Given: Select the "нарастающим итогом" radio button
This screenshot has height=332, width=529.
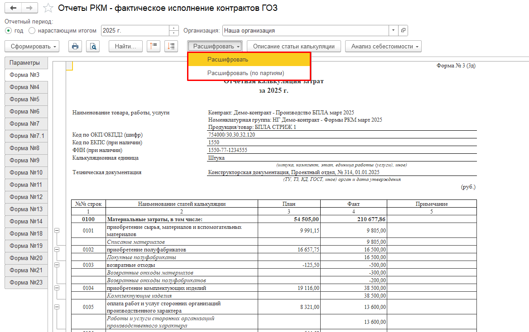Looking at the screenshot, I should tap(32, 31).
